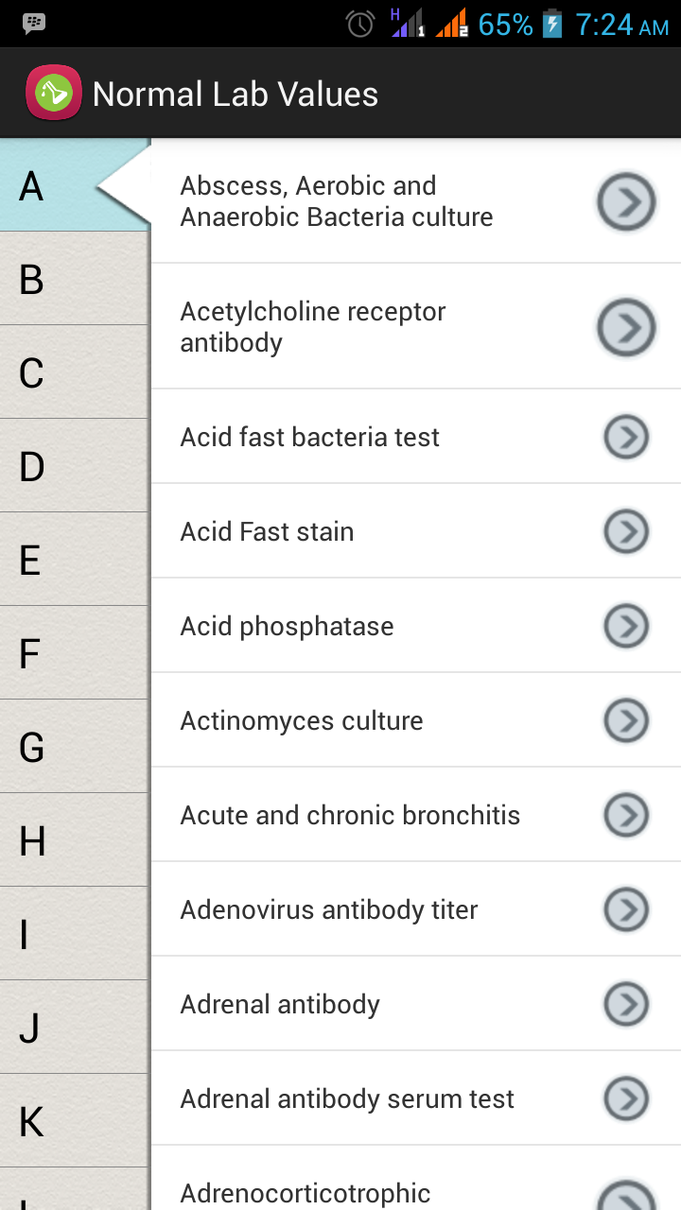Expand Abscess, Aerobic and Anaerobic Bacteria chevron
The height and width of the screenshot is (1210, 681).
[626, 201]
